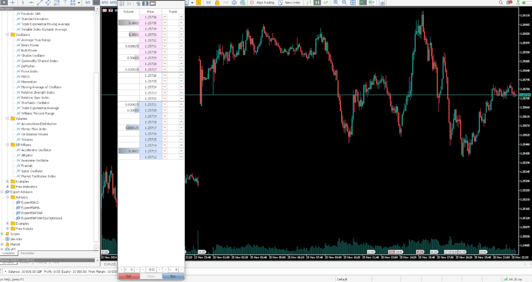Click the search magnifier icon

tap(501, 2)
